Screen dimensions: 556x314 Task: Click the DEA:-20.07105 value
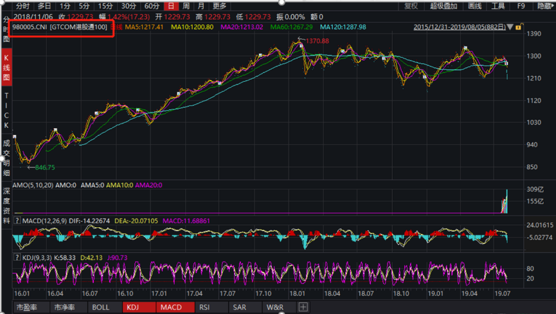(x=136, y=221)
